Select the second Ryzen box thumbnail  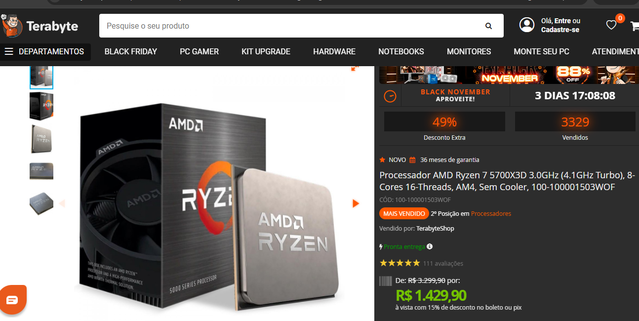point(41,106)
